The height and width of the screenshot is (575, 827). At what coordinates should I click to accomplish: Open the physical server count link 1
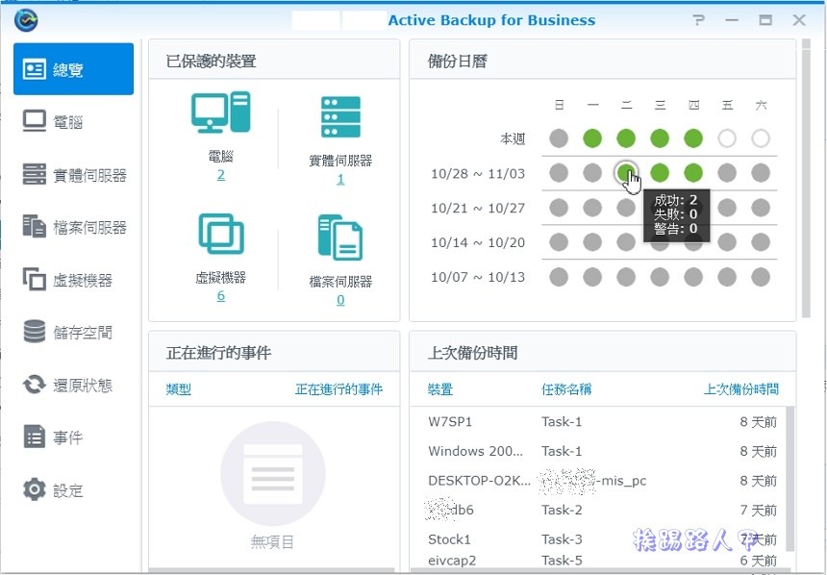coord(340,180)
